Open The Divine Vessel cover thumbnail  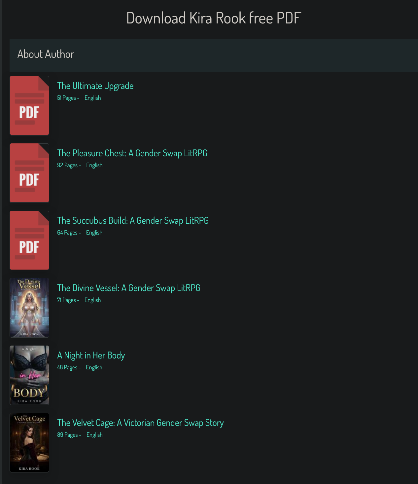[29, 308]
